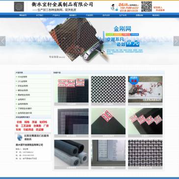Open the plum blossom painting product thumbnail
Screen dimensions: 179x179
click(x=145, y=89)
